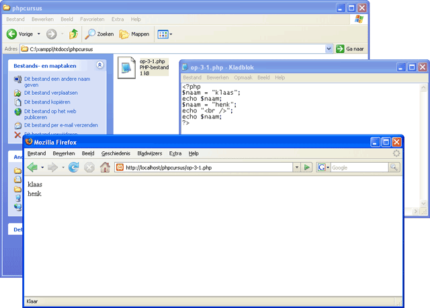Click Firefox forward arrow
Viewport: 430px width, 308px height.
[x=52, y=167]
